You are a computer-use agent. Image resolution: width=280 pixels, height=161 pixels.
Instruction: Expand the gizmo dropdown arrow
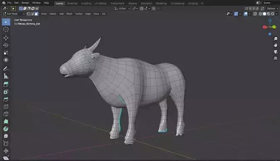(240, 14)
